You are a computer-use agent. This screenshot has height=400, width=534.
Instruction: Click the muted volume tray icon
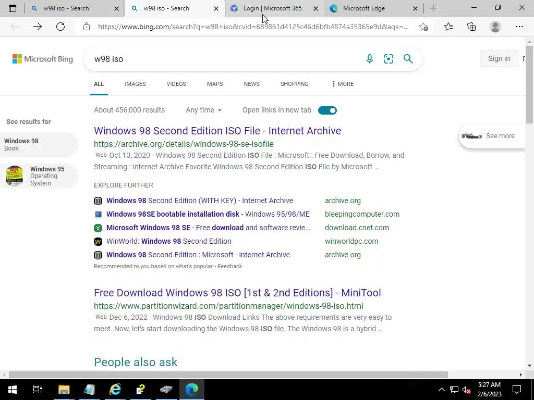466,390
